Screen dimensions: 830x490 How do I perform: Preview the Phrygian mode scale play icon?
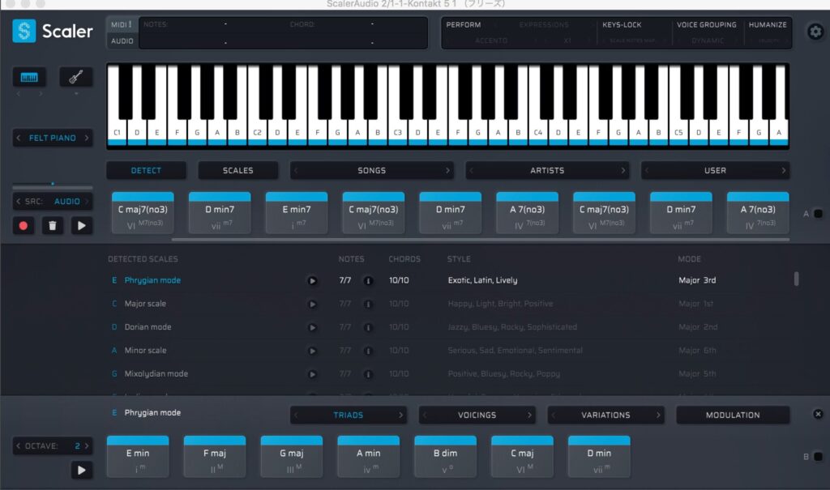click(312, 281)
